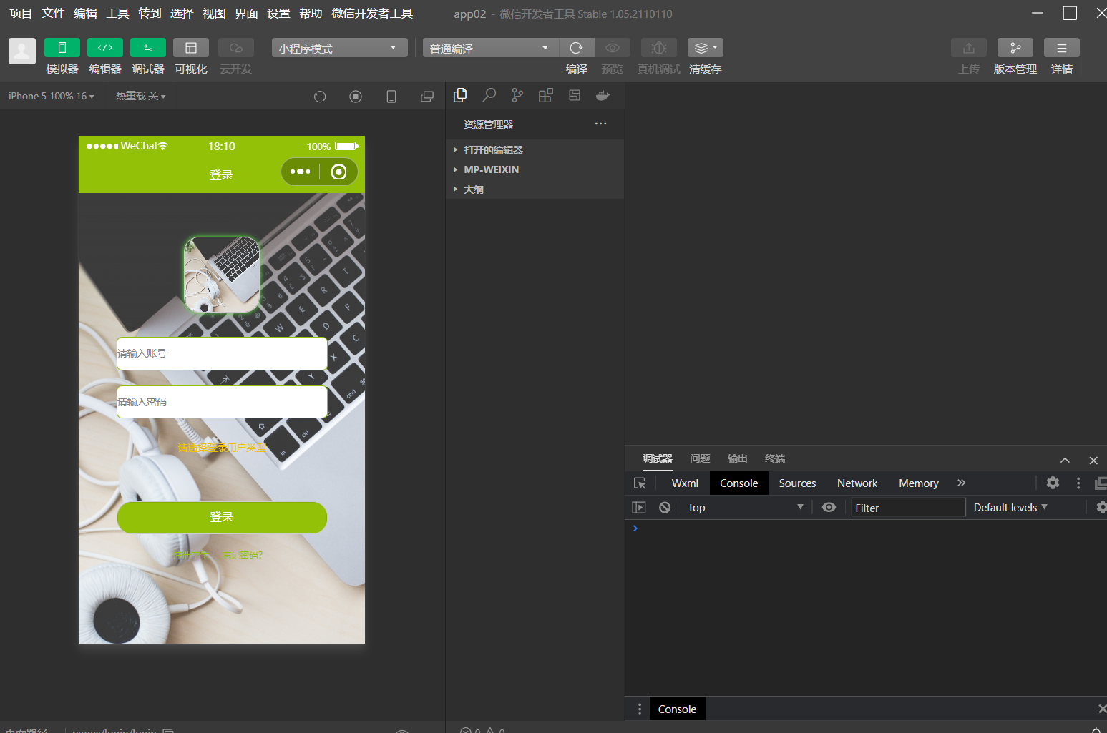This screenshot has width=1107, height=733.
Task: Open the source control branch icon
Action: click(517, 95)
